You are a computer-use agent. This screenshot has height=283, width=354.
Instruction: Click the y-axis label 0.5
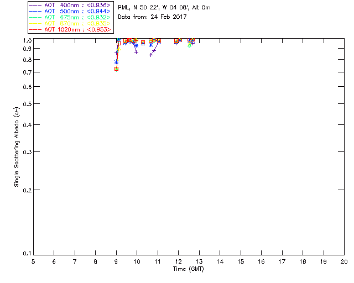click(x=27, y=104)
